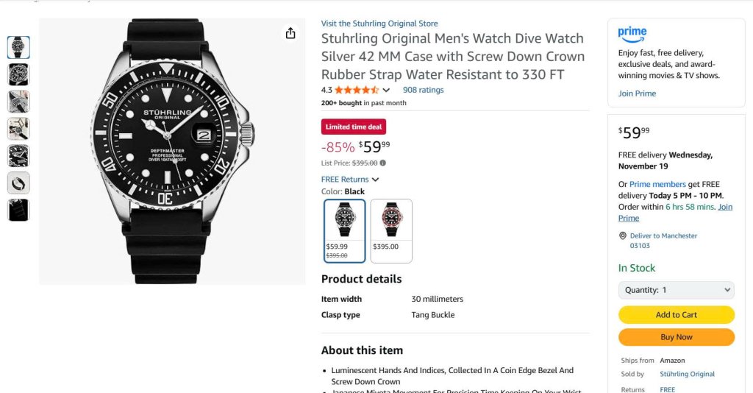Visit the Stuhrling Original Store link
Screen dimensions: 753x393
[x=379, y=24]
